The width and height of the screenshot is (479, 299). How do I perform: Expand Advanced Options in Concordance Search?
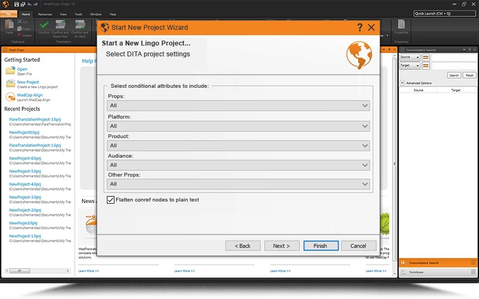[403, 83]
